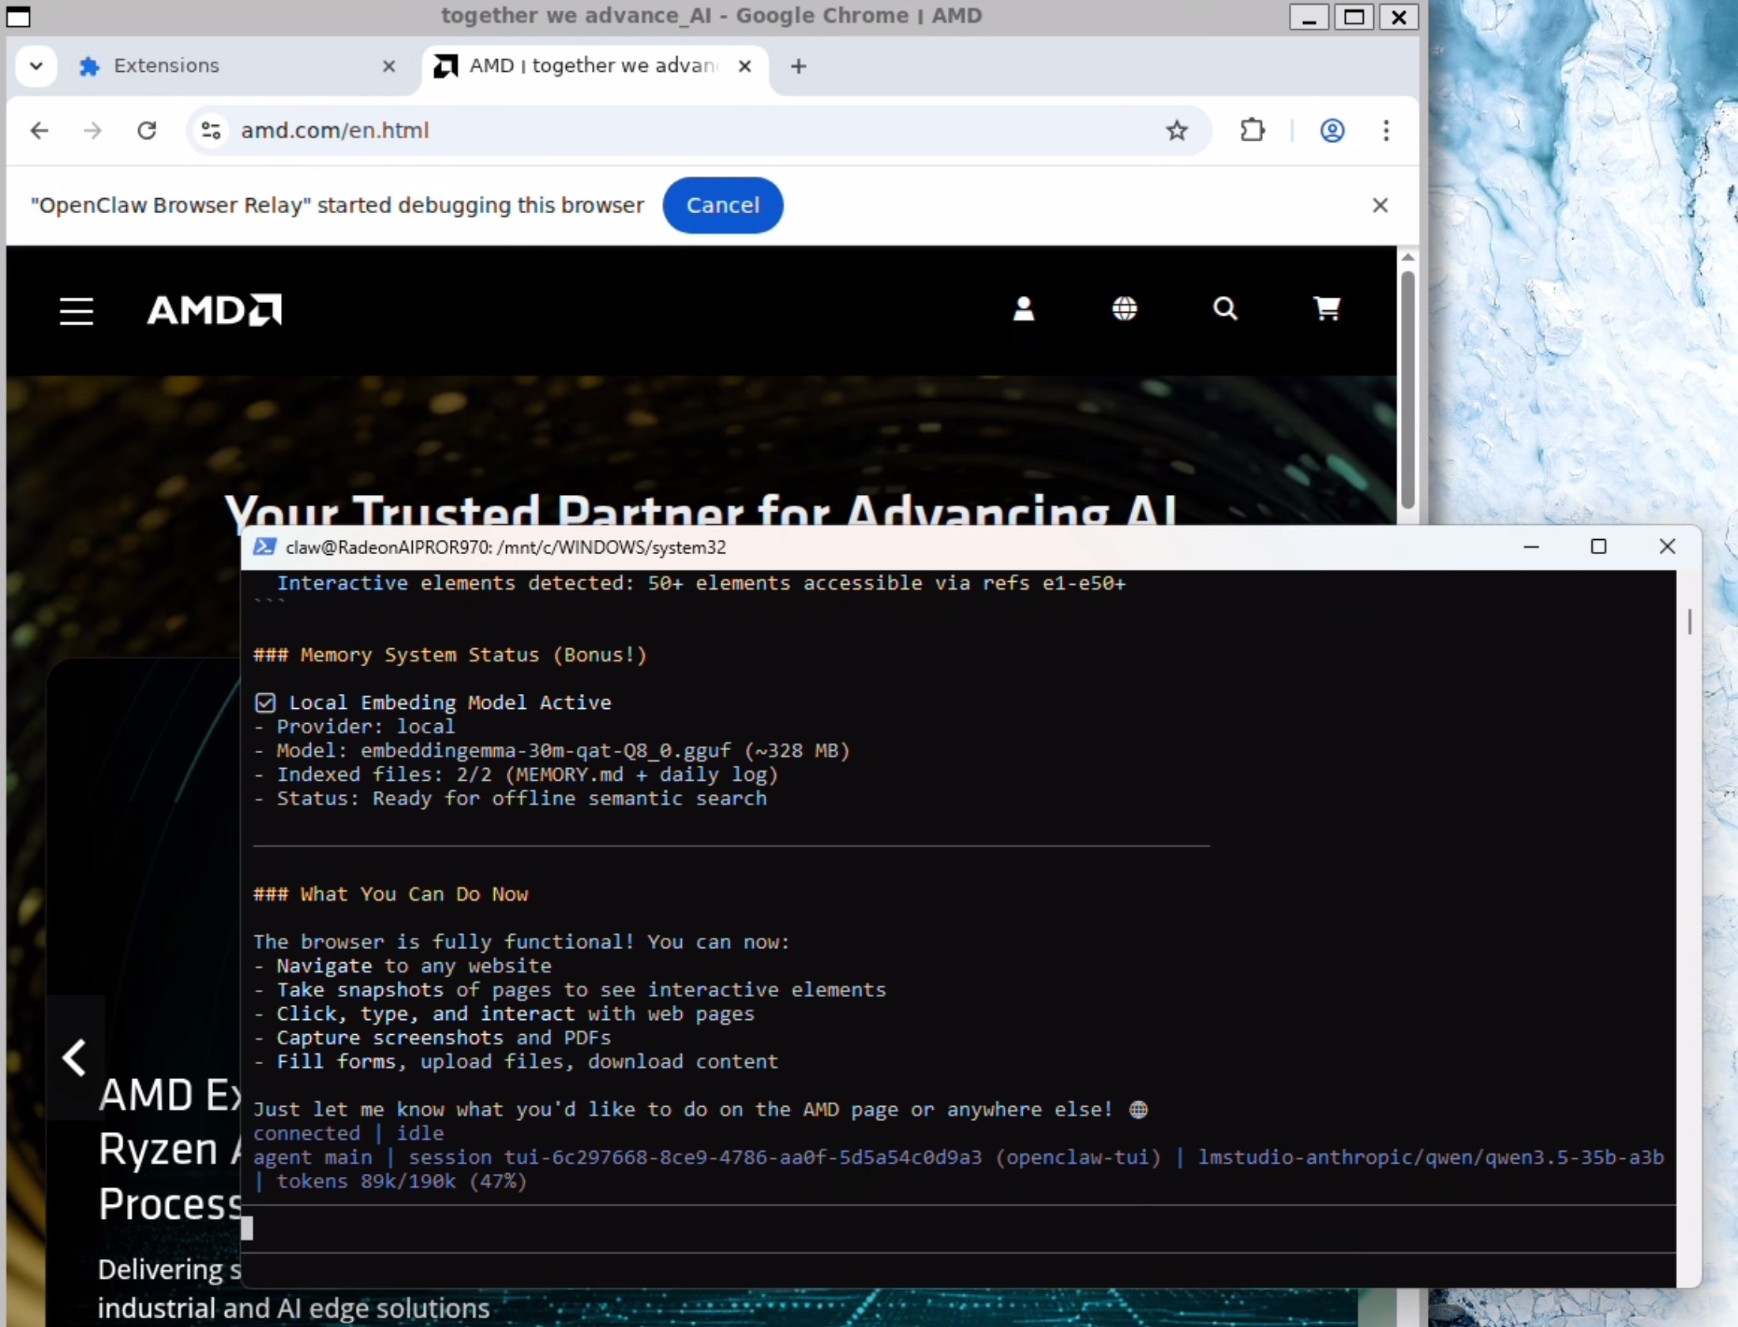Open the Chrome profile avatar
This screenshot has width=1738, height=1327.
(1333, 130)
